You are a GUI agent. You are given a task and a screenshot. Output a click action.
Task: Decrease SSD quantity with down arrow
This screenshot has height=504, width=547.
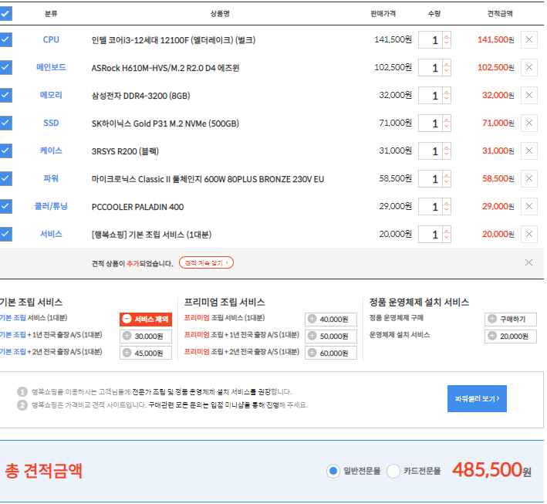[x=447, y=127]
